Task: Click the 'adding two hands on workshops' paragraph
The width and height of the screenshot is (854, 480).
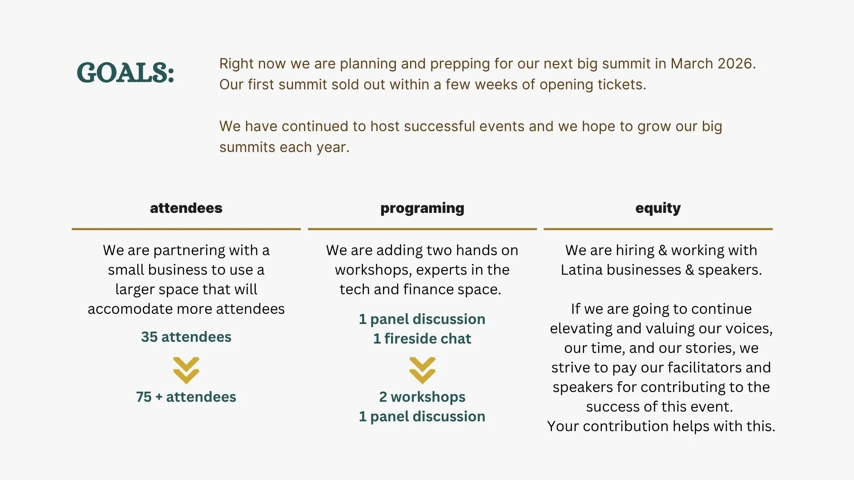Action: (422, 269)
